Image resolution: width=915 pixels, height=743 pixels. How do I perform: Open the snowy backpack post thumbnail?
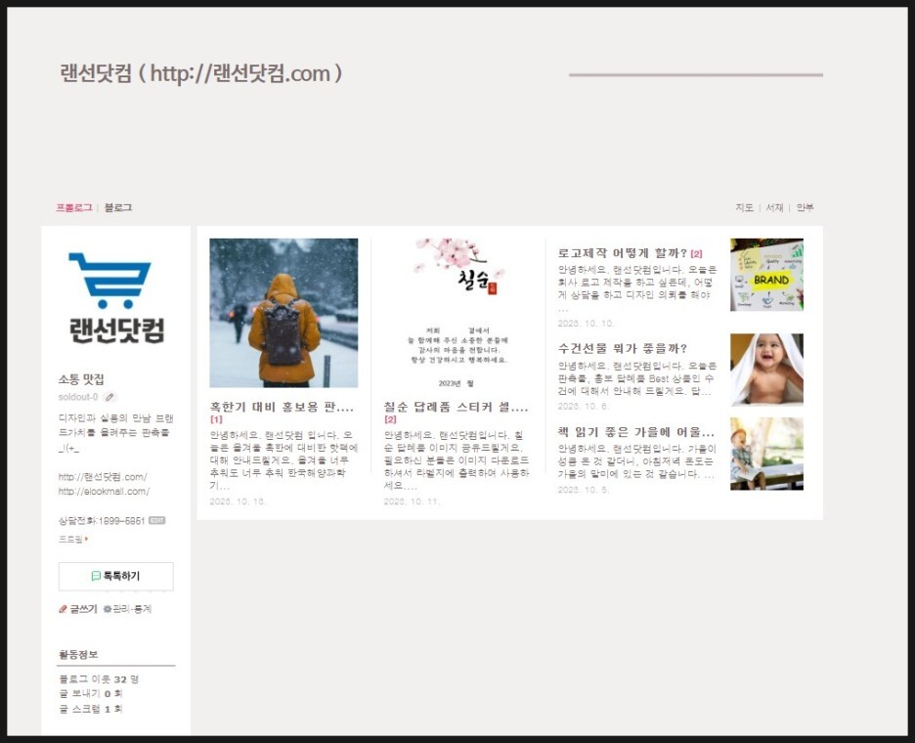(x=283, y=313)
